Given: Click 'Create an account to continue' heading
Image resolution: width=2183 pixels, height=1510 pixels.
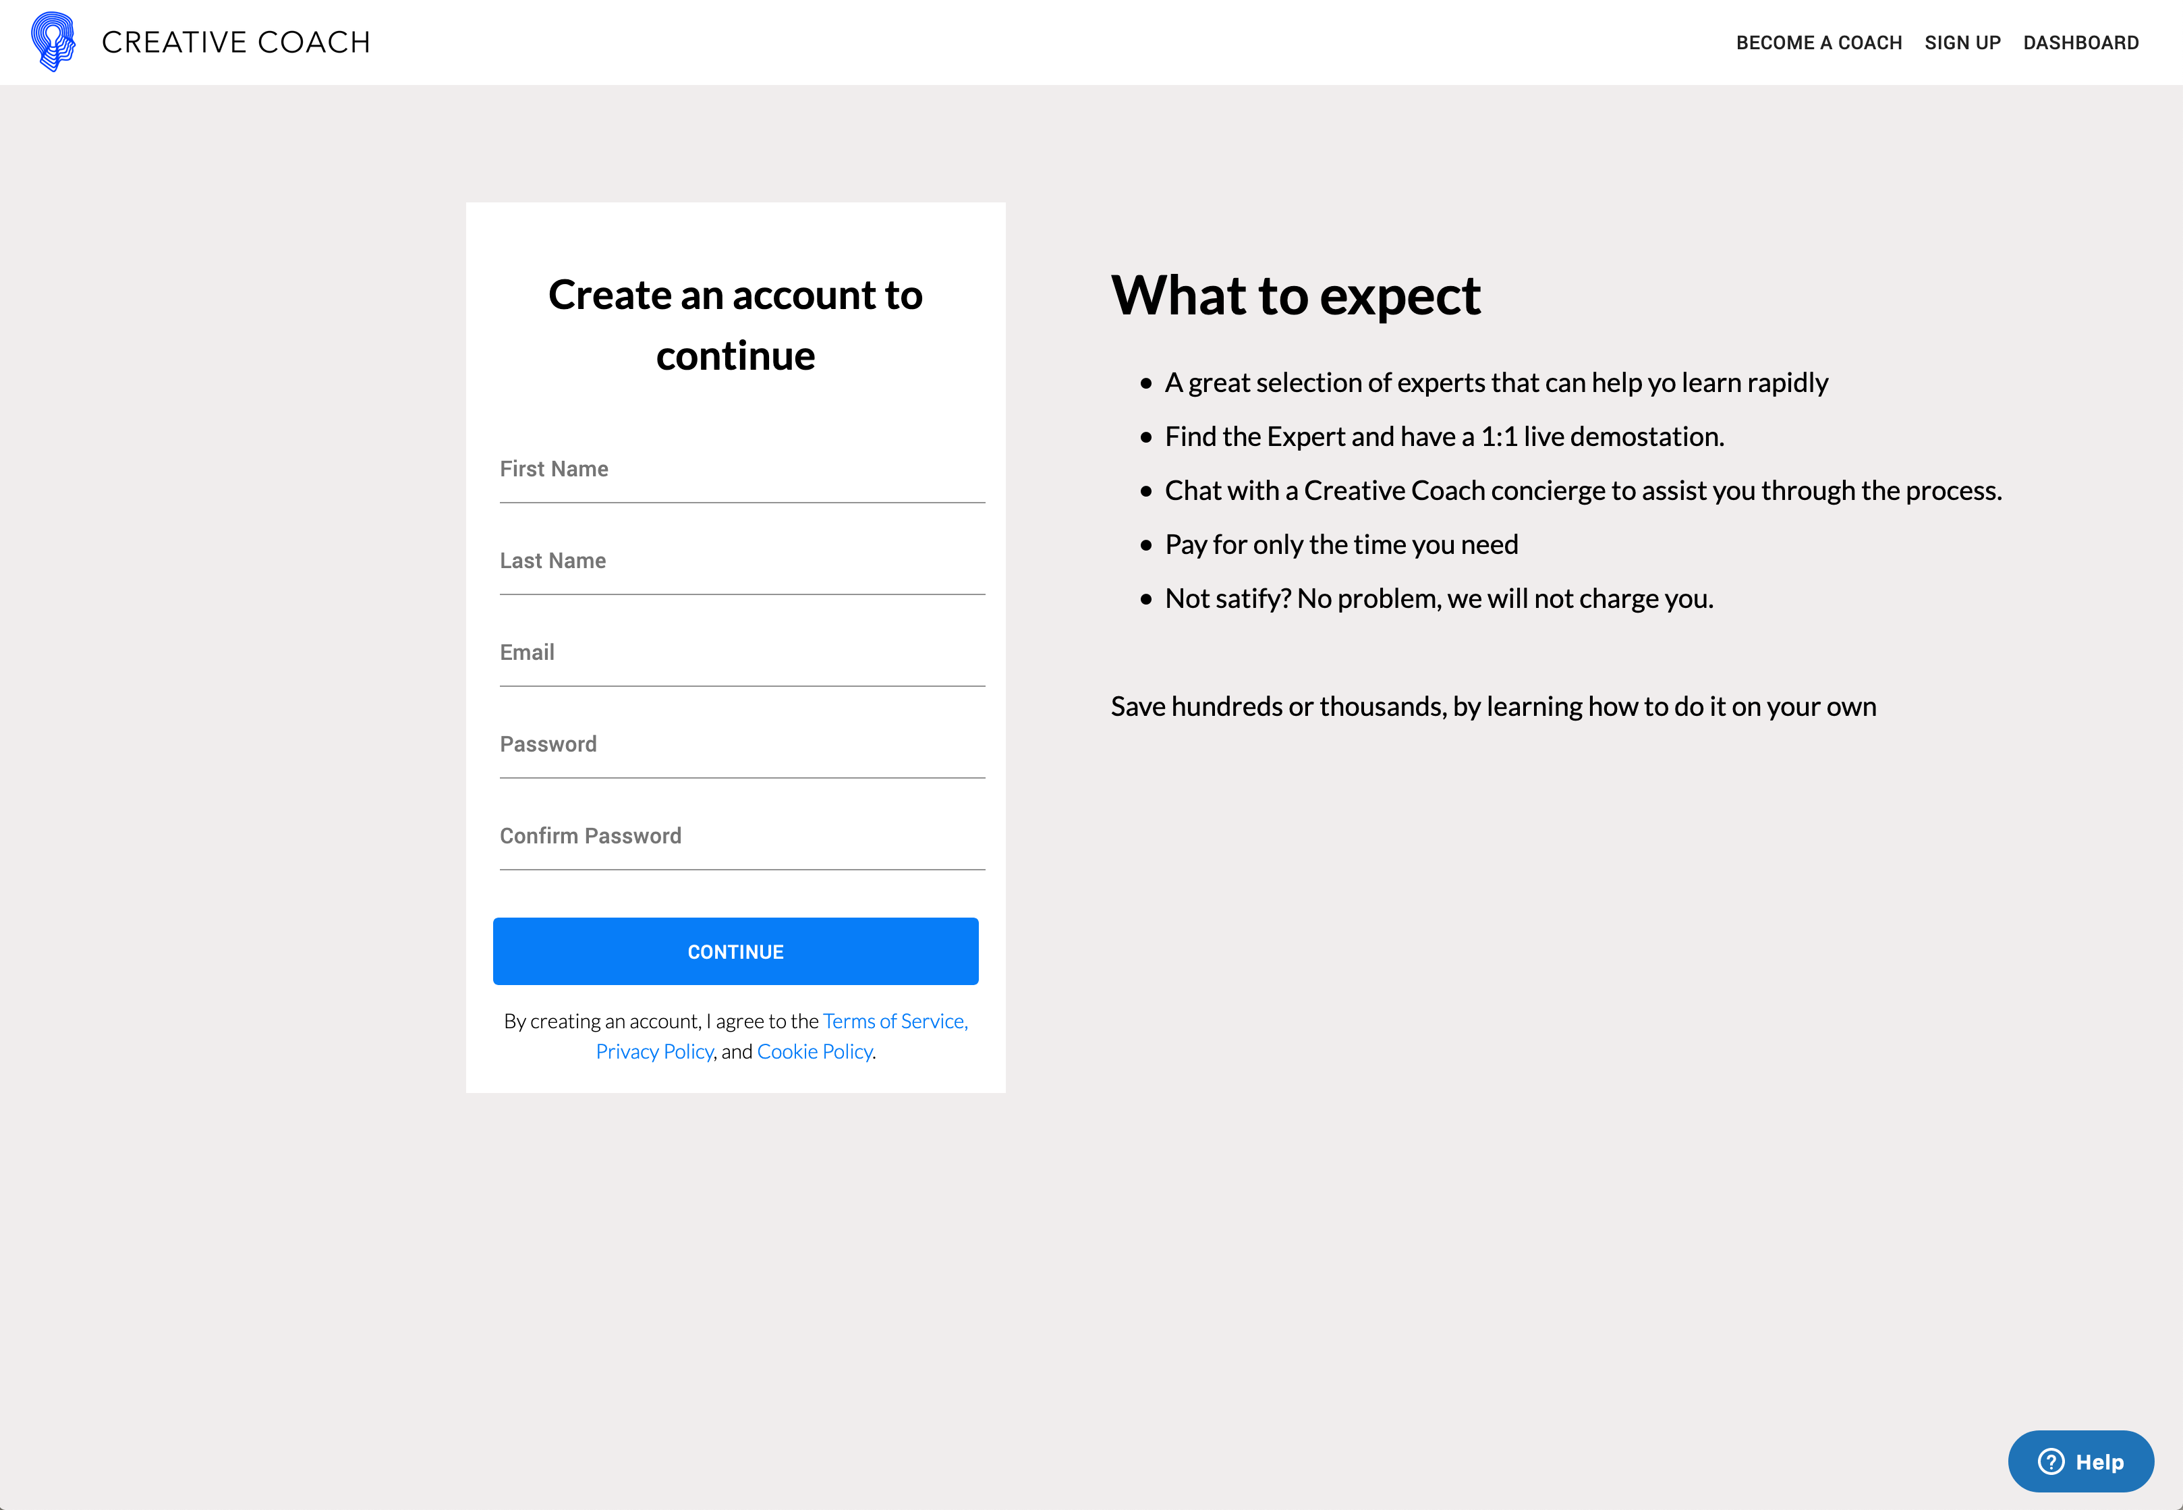Looking at the screenshot, I should tap(735, 325).
